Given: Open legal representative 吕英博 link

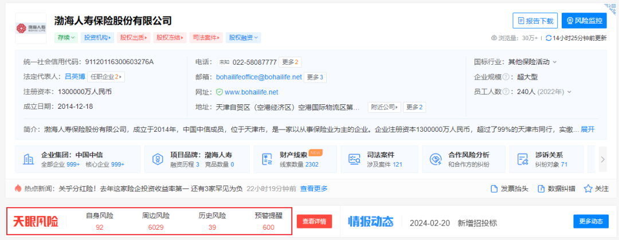Looking at the screenshot, I should tap(75, 77).
